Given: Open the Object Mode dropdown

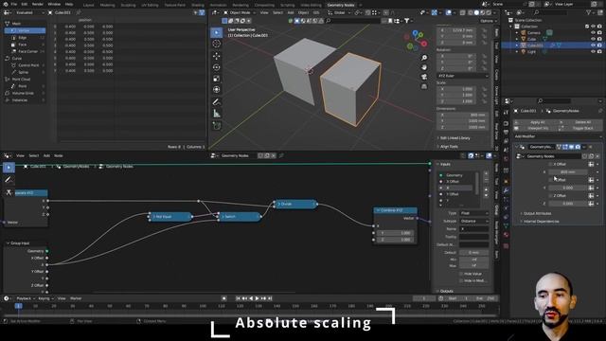Looking at the screenshot, I should 240,12.
